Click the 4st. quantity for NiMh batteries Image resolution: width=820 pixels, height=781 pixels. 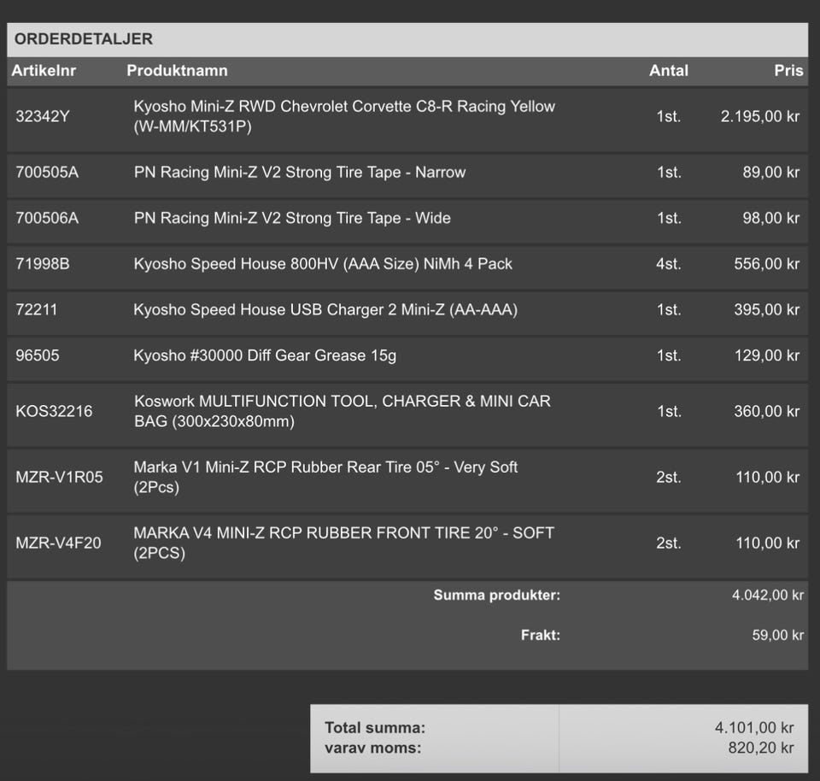coord(668,264)
